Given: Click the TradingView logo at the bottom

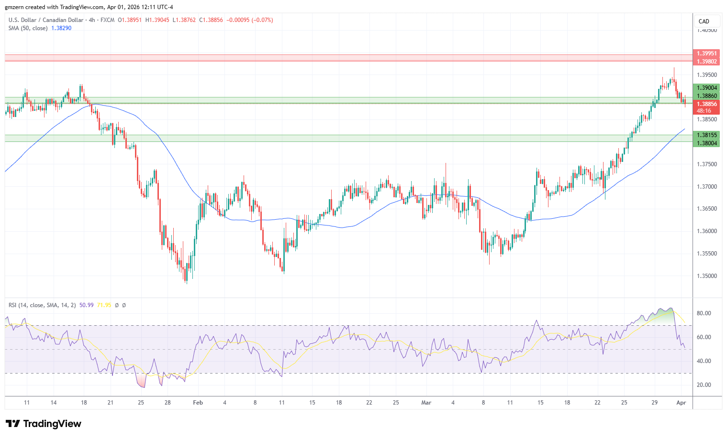Looking at the screenshot, I should click(44, 424).
